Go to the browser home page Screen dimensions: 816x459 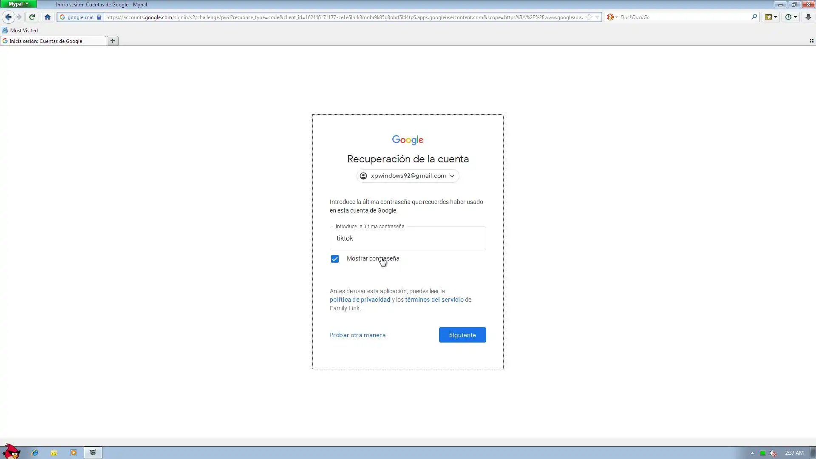pos(48,17)
